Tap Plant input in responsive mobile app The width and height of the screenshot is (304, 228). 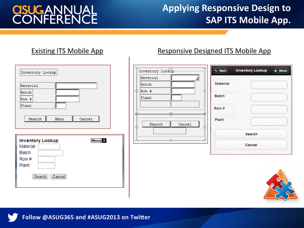269,121
